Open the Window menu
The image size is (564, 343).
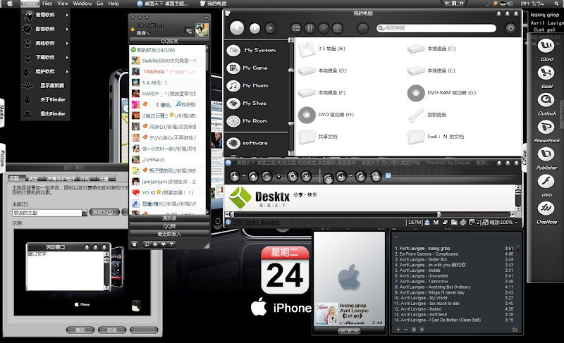(x=82, y=4)
